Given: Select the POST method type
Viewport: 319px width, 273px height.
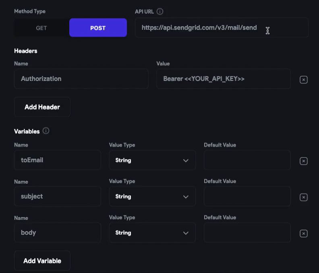Looking at the screenshot, I should click(x=98, y=28).
